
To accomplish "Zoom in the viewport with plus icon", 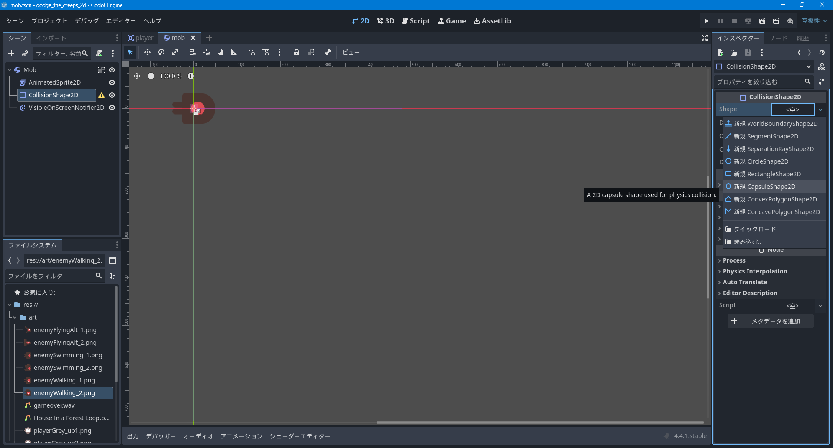I will [x=191, y=76].
